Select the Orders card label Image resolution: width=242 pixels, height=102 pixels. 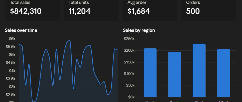tap(193, 2)
